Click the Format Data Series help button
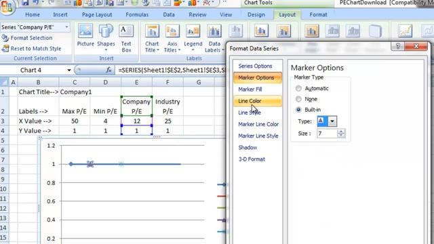The width and height of the screenshot is (434, 244). pos(398,46)
